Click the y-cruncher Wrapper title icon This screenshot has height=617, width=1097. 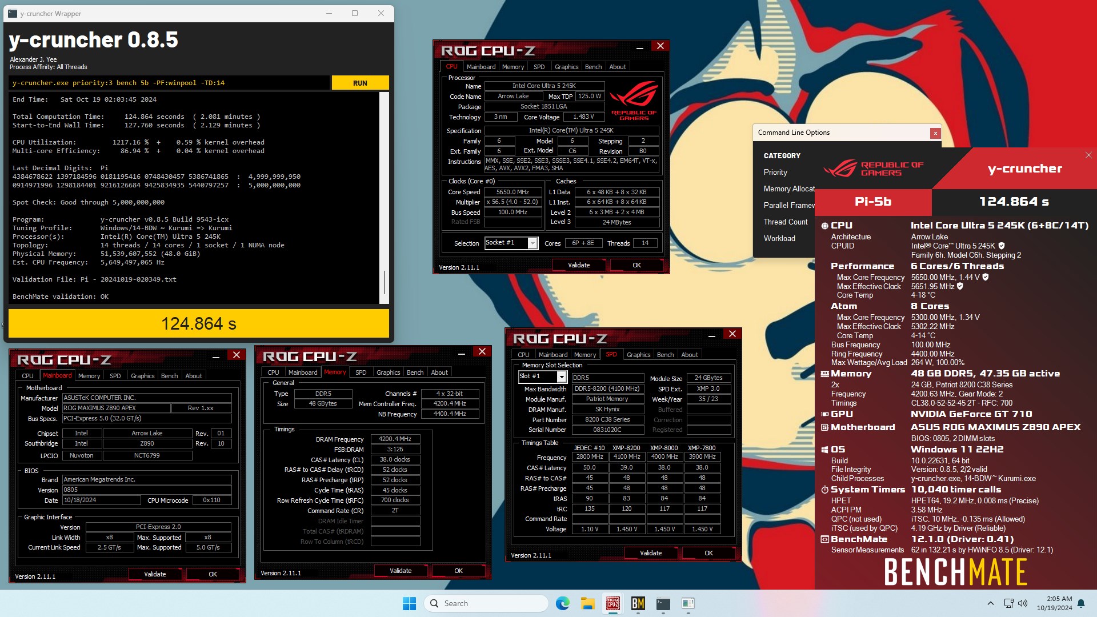[x=13, y=13]
